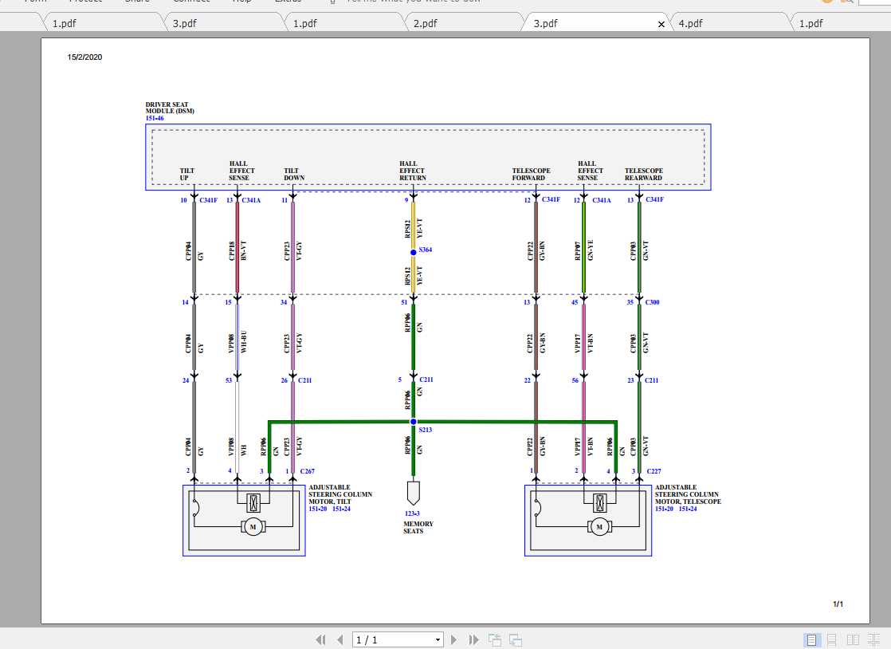Open the page number dropdown
The height and width of the screenshot is (649, 891).
pos(437,639)
